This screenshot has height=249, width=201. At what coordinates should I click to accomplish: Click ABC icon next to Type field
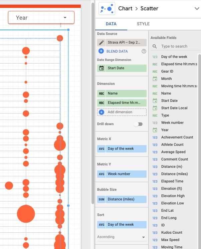(155, 116)
